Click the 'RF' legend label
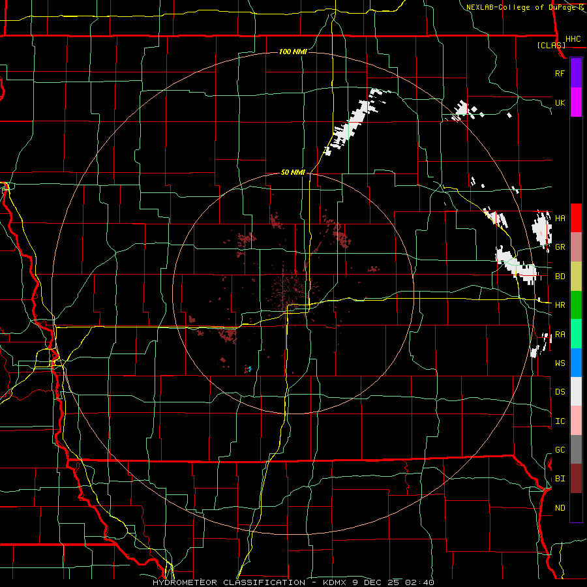The width and height of the screenshot is (587, 587). (560, 73)
